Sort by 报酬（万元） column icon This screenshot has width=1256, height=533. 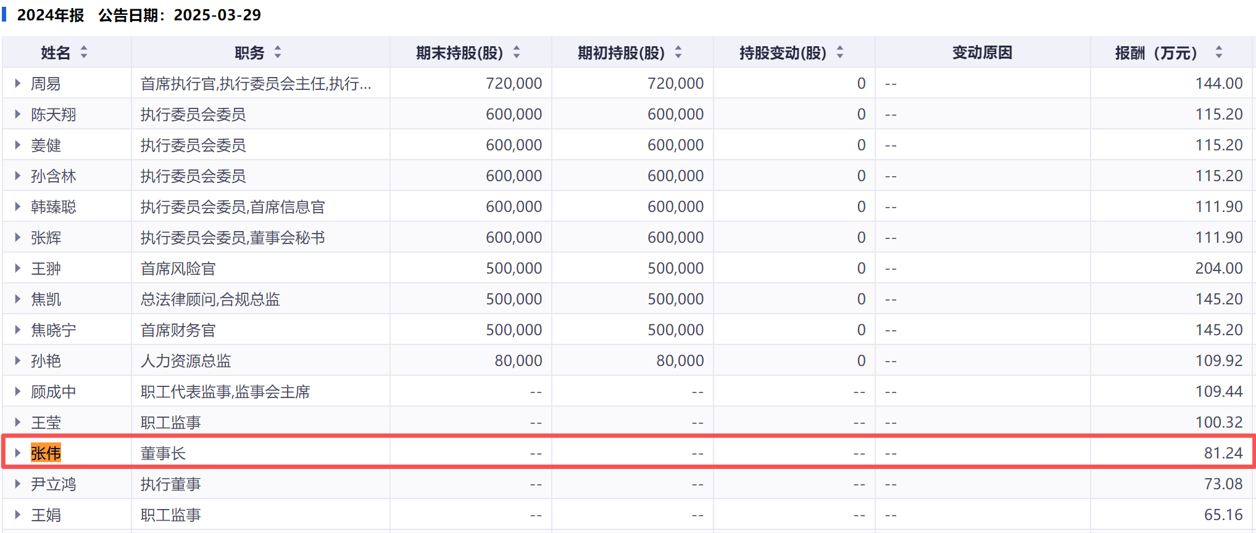tap(1218, 53)
